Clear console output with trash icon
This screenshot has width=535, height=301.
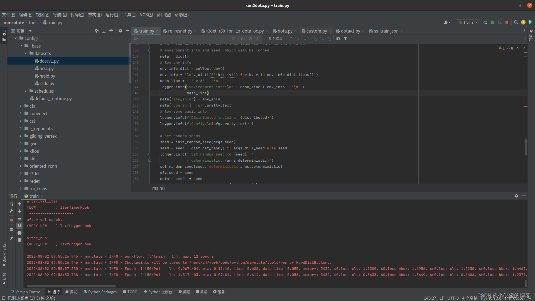point(19,240)
